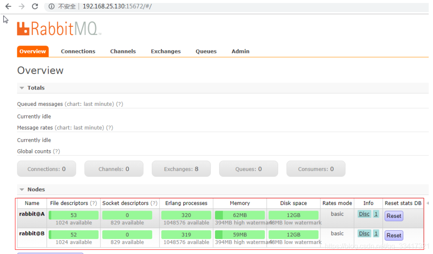Click the Disc tag for rabbit@A
This screenshot has height=254, width=433.
pos(364,214)
